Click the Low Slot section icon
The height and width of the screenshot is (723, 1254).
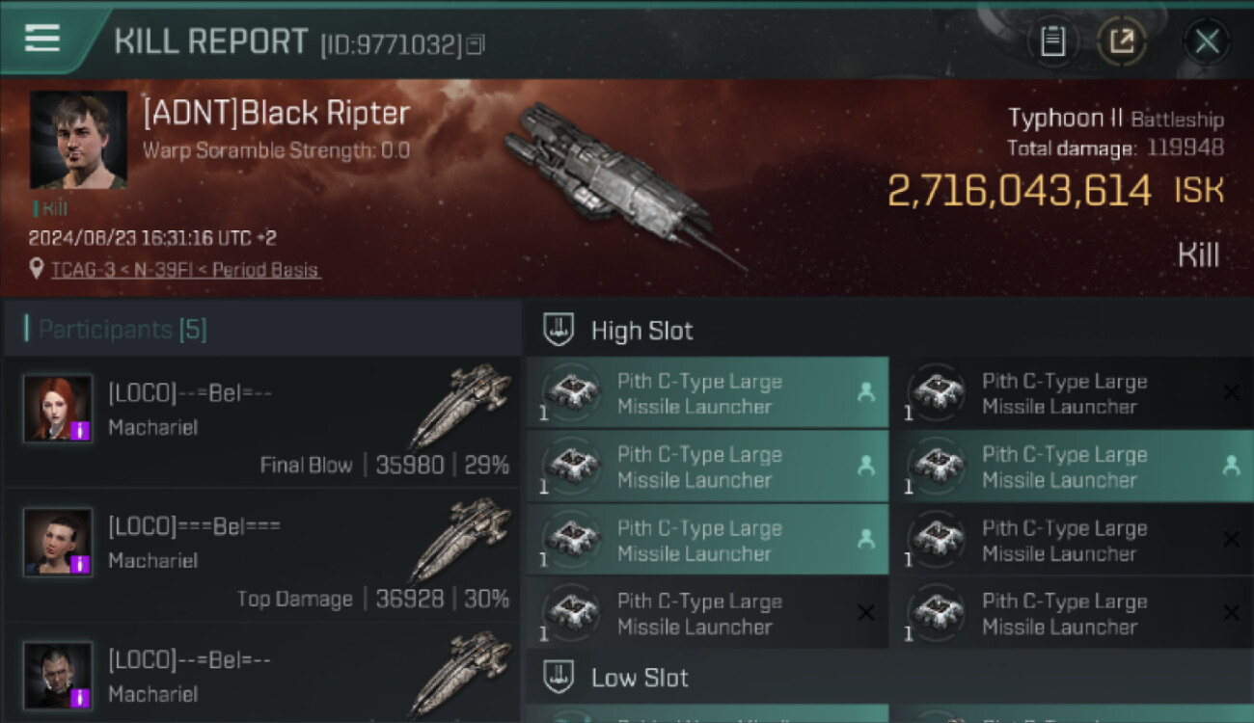coord(559,677)
